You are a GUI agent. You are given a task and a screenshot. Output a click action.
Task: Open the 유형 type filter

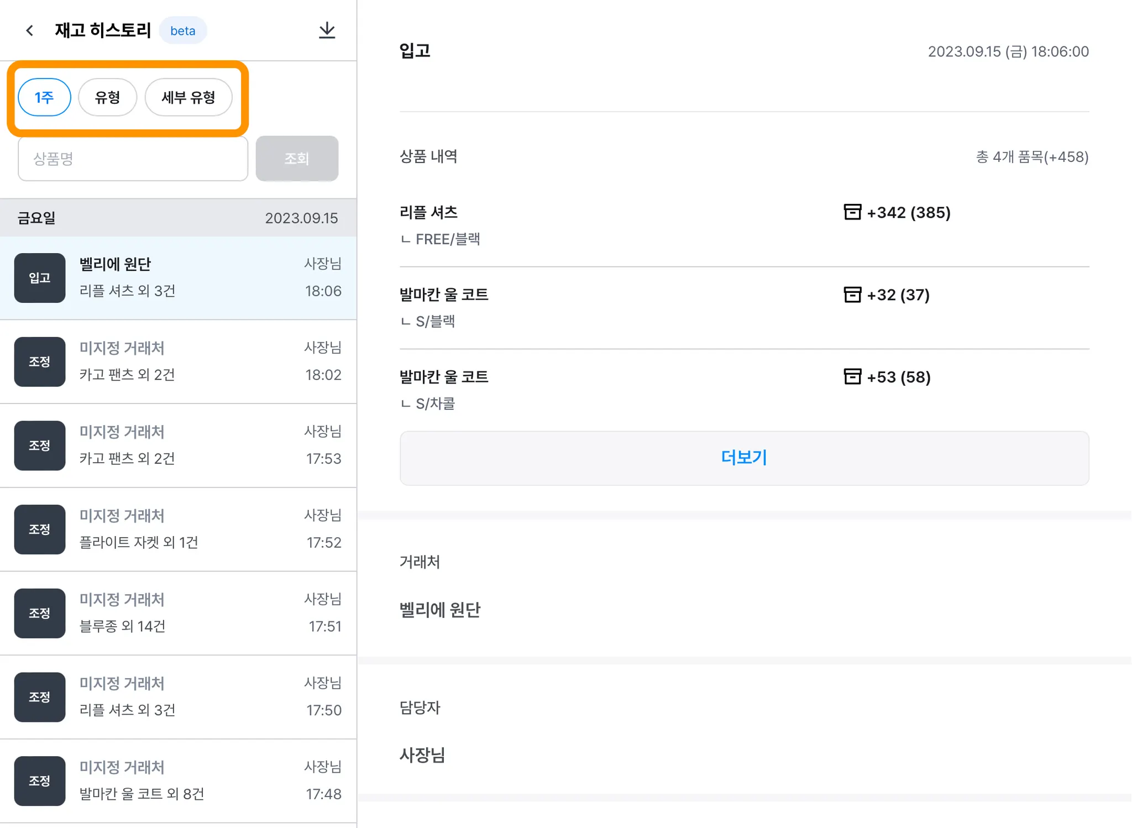click(x=107, y=97)
